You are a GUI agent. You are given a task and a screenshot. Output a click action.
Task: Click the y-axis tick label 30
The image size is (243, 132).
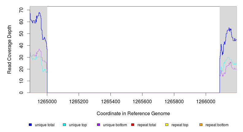(21, 57)
